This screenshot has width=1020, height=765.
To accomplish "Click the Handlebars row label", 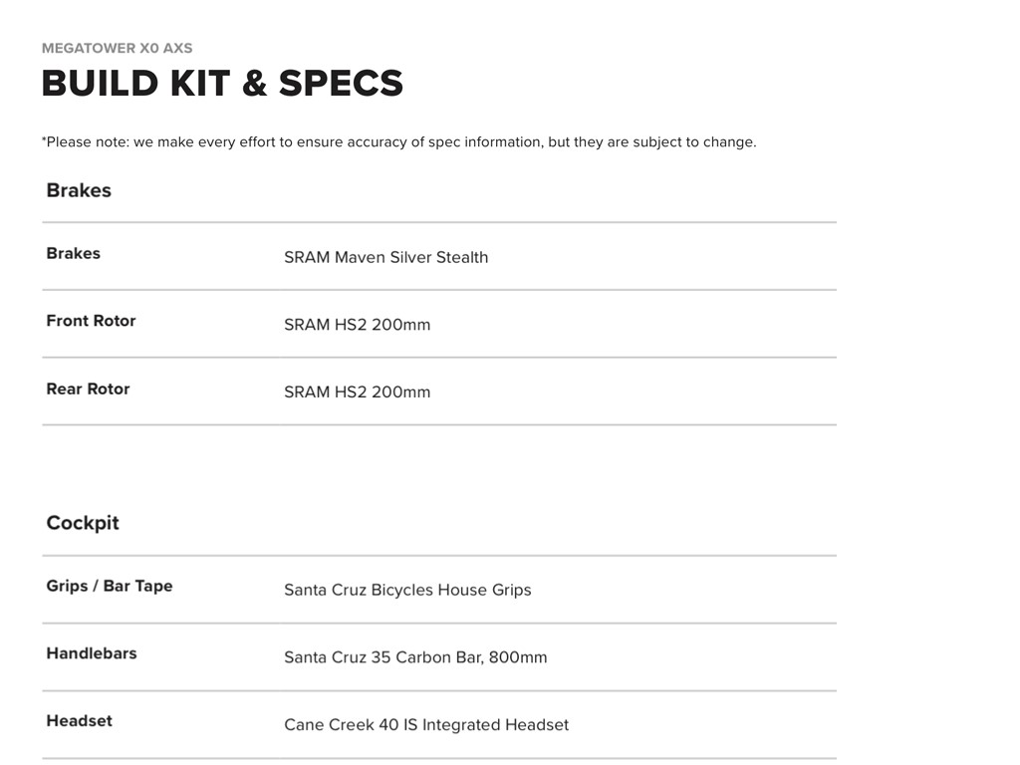I will (x=92, y=653).
